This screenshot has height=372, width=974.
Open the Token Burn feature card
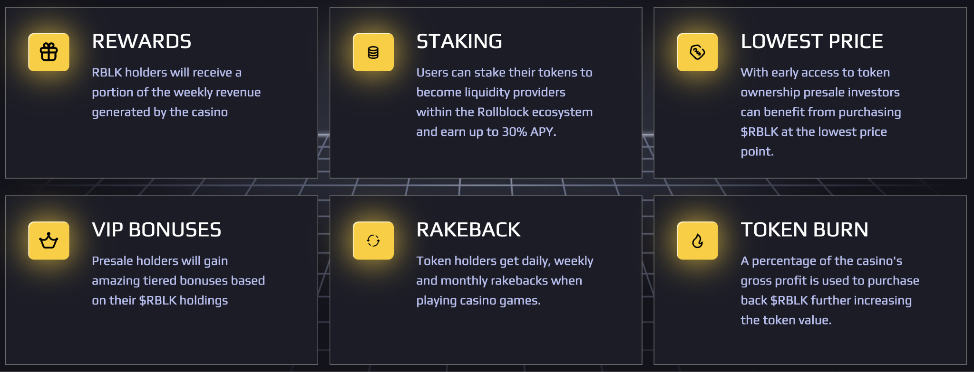(x=810, y=280)
